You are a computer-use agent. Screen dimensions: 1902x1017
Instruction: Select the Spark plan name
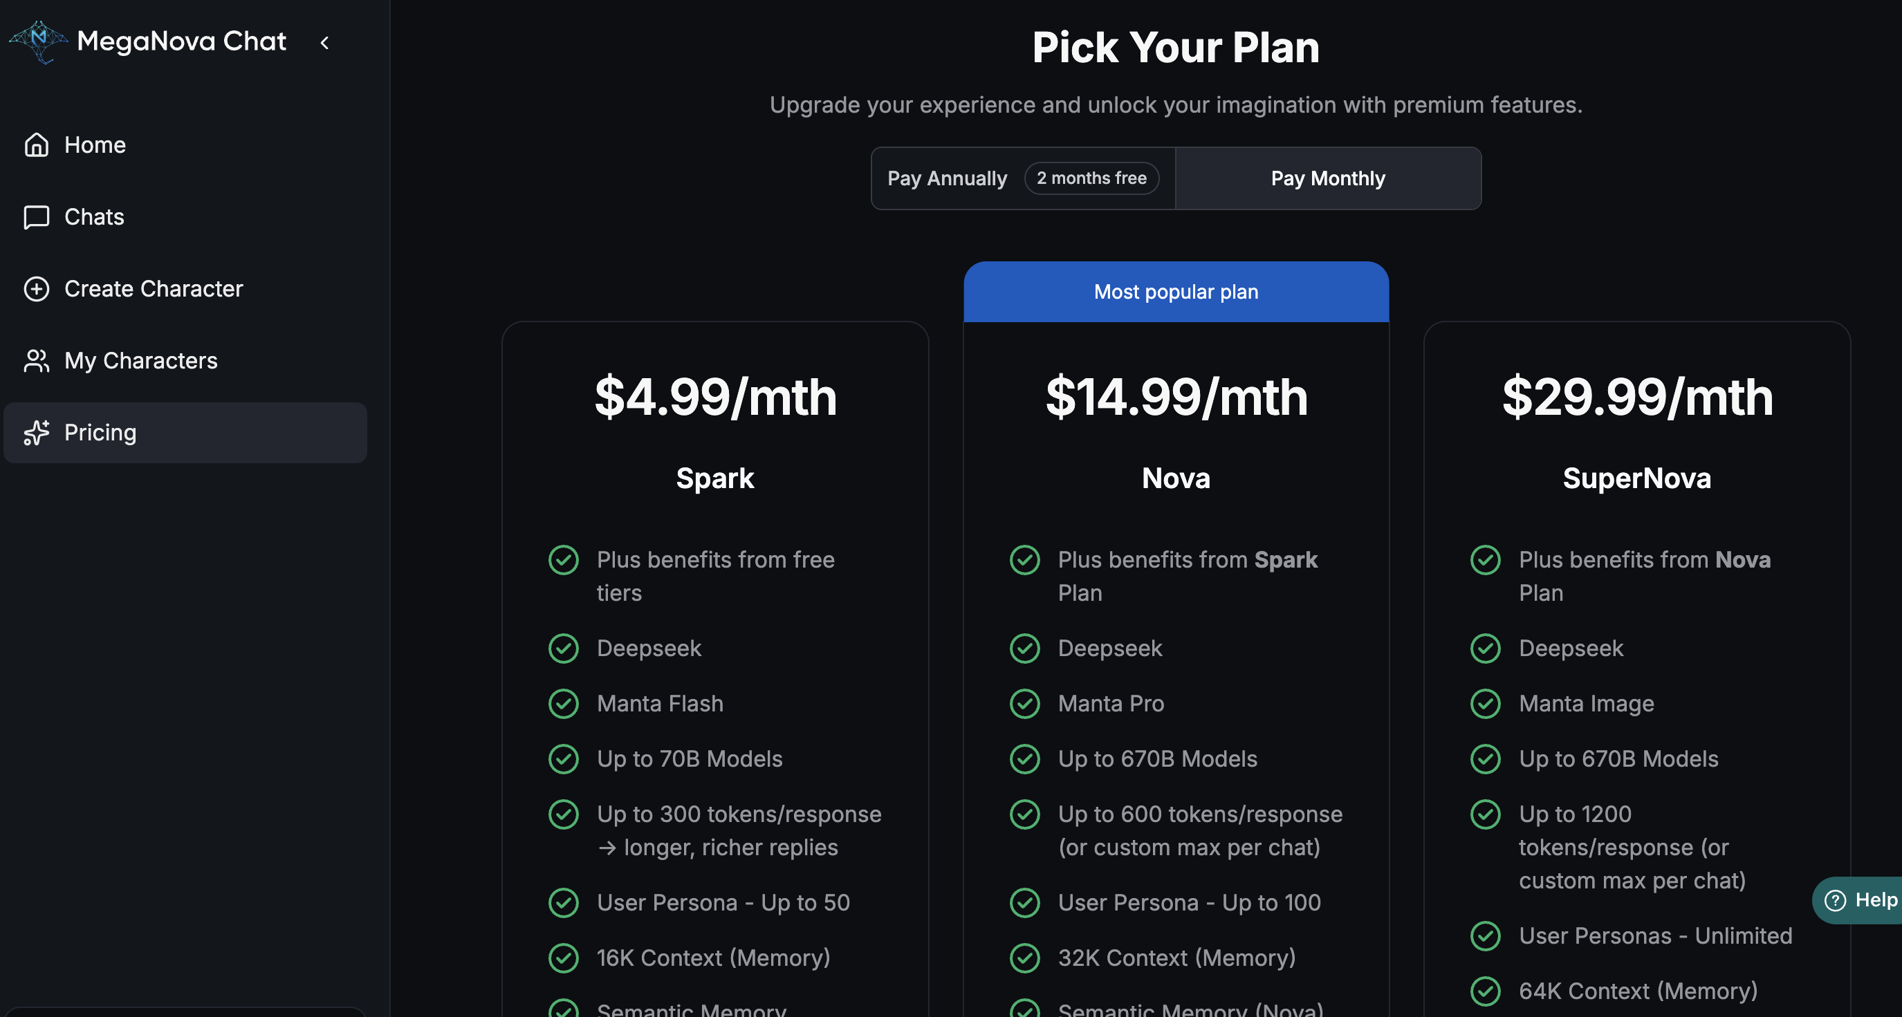[714, 478]
